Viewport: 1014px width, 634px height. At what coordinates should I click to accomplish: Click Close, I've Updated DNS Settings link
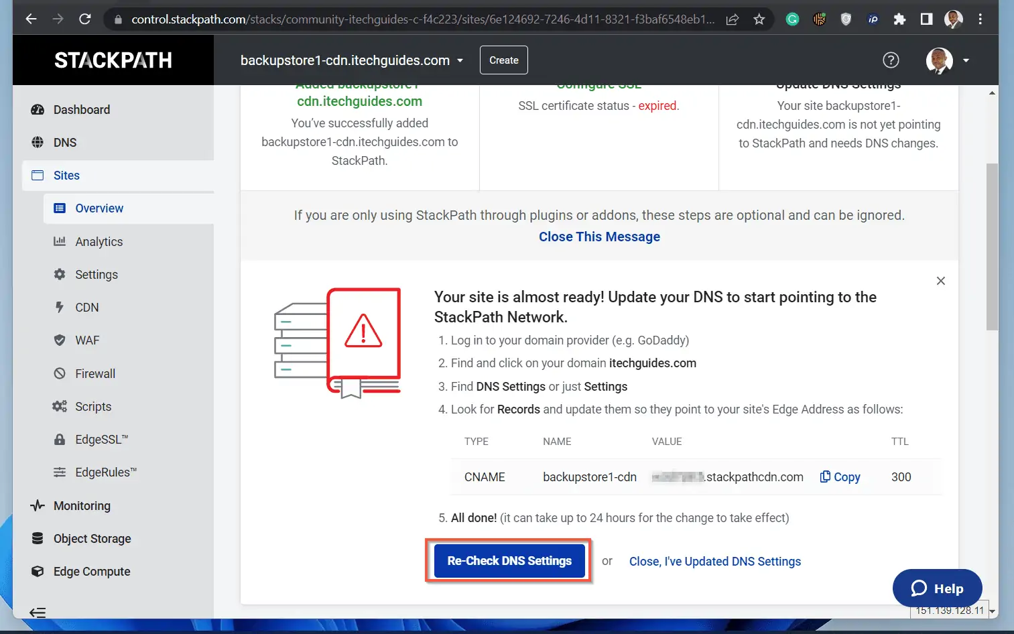tap(715, 562)
